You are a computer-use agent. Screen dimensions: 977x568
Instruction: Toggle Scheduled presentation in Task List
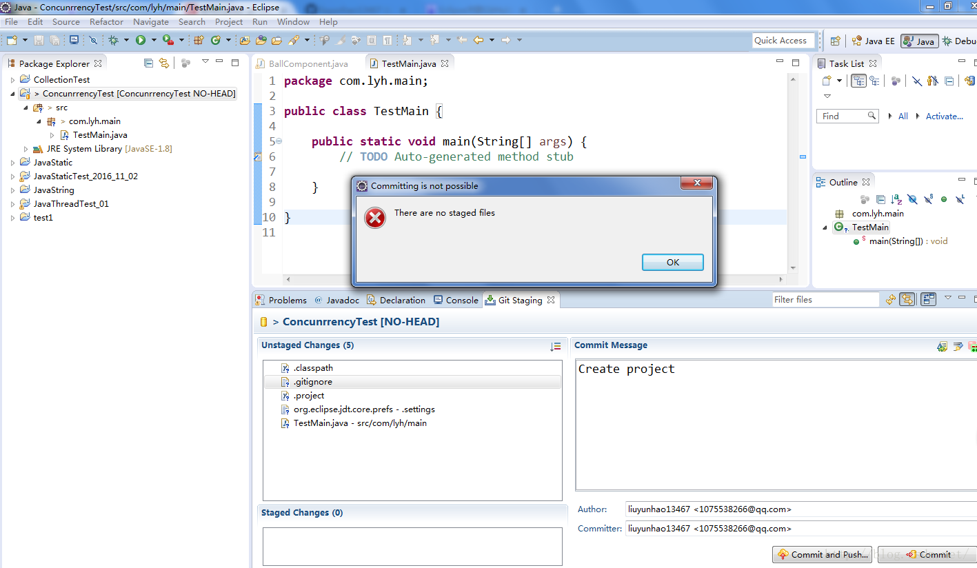click(x=874, y=81)
